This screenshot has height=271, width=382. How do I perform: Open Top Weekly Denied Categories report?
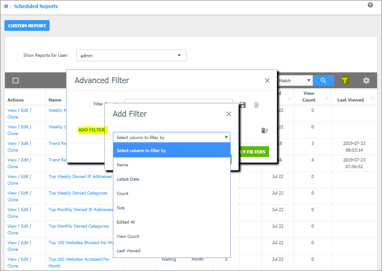(78, 193)
